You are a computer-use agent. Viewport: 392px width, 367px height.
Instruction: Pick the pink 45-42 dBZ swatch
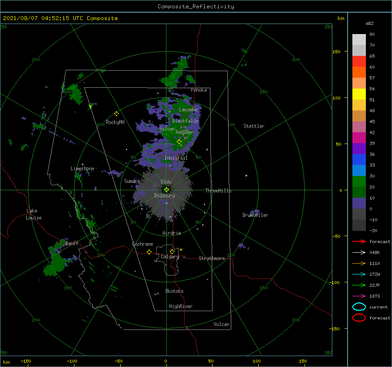tap(359, 127)
